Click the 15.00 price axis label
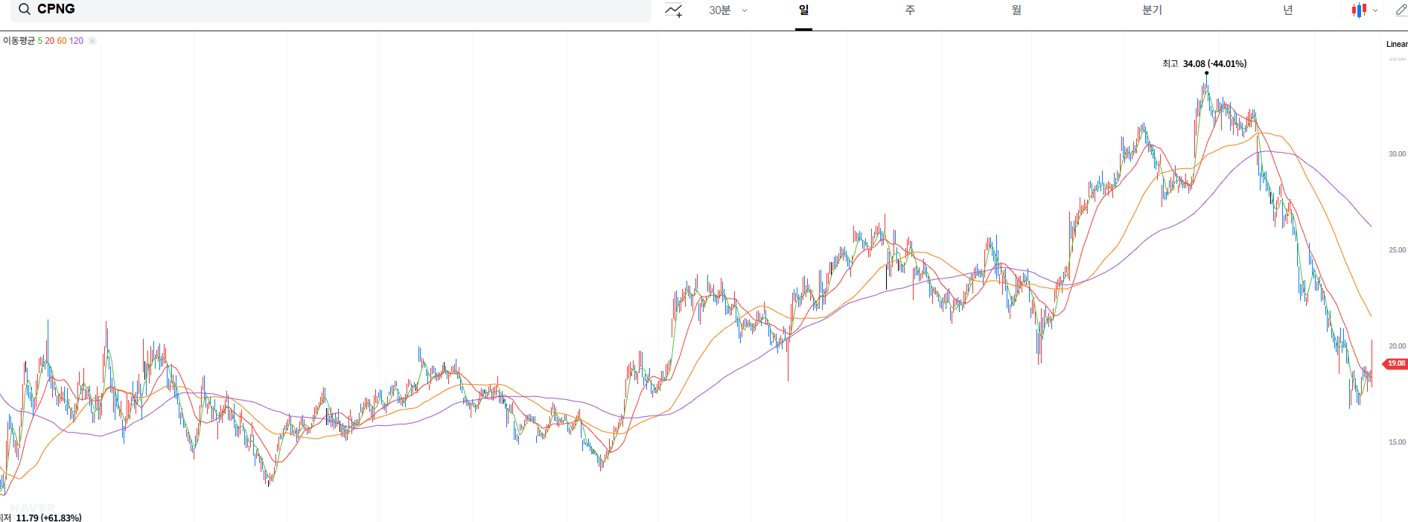1408x522 pixels. tap(1397, 442)
